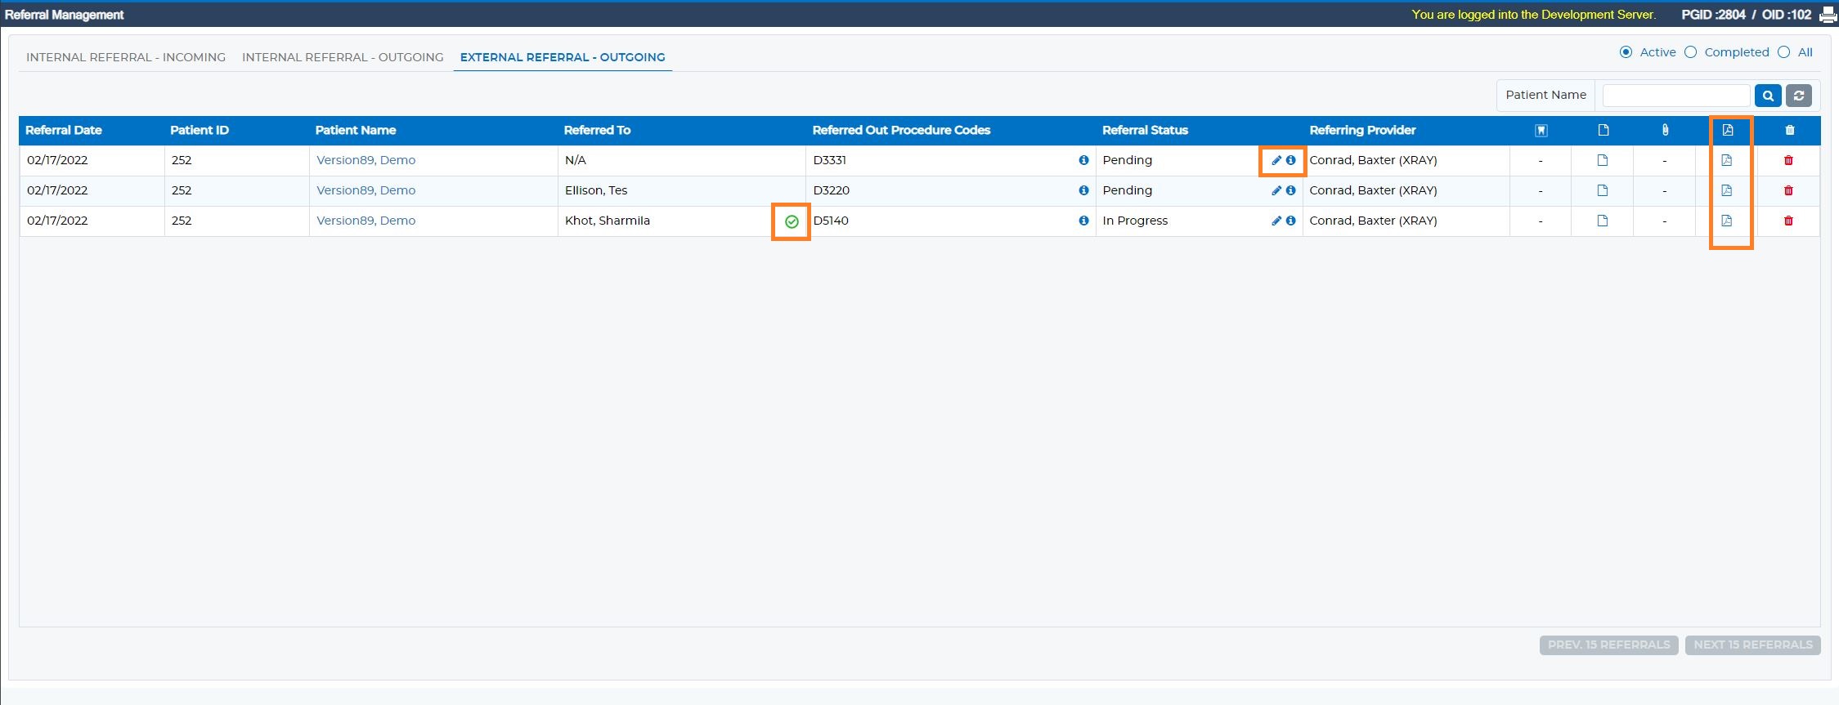Screen dimensions: 1839x705
Task: Click green checkmark next to Khot, Sharmila
Action: 792,221
